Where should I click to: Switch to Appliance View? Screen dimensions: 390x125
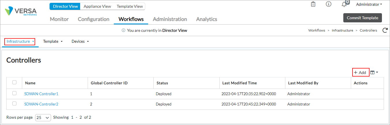(97, 6)
